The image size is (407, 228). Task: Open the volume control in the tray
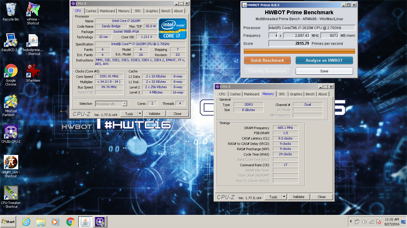364,222
